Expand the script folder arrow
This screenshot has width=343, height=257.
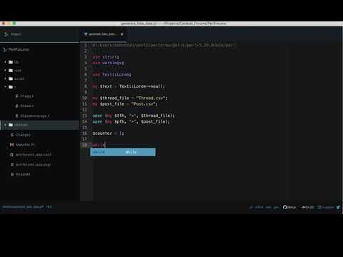click(x=5, y=79)
